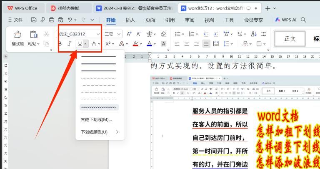Click the Sort (A↓) icon

pyautogui.click(x=254, y=34)
